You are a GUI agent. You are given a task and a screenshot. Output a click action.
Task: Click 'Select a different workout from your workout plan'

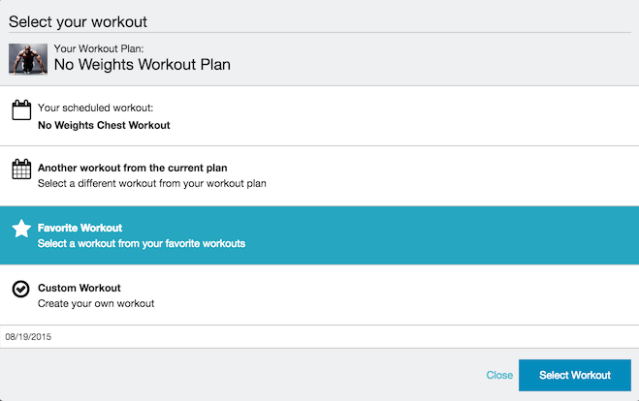point(151,183)
